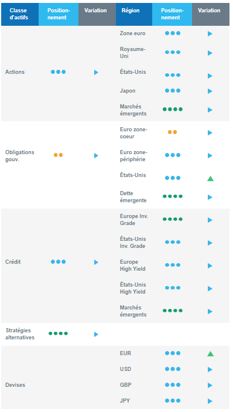The width and height of the screenshot is (233, 412).
Task: Click the green up triangle for EUR
Action: (210, 353)
